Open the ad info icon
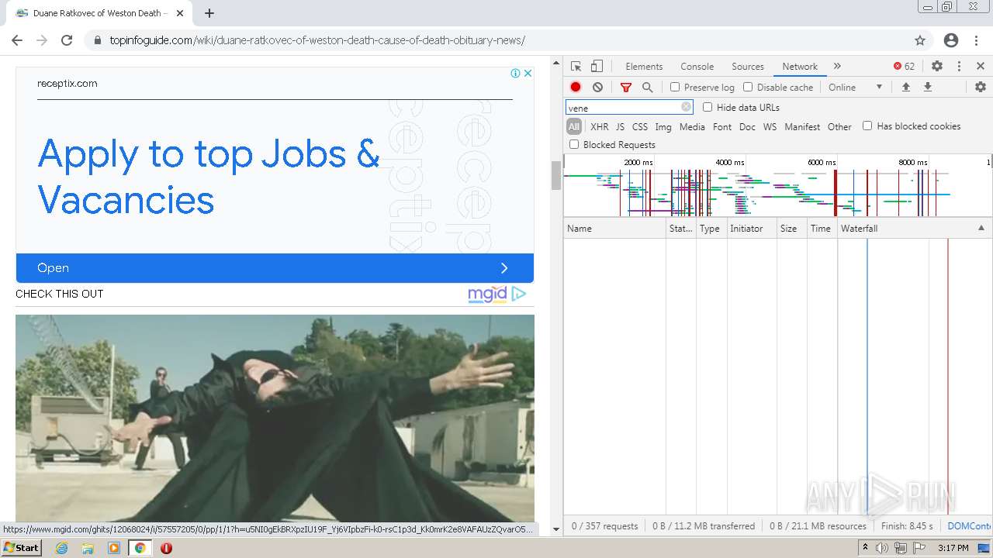This screenshot has width=993, height=558. [x=515, y=74]
